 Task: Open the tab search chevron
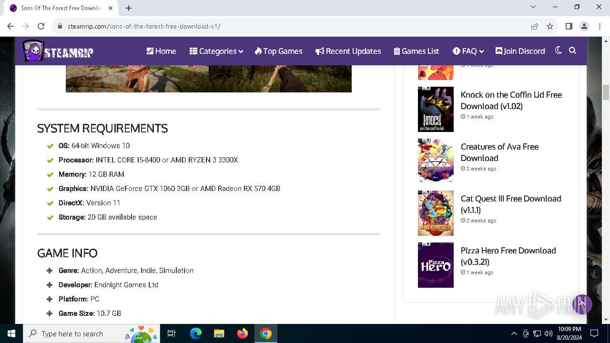[x=533, y=7]
